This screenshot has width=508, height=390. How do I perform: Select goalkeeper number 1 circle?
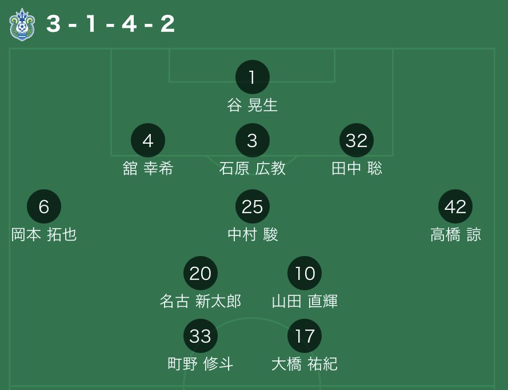click(x=253, y=77)
